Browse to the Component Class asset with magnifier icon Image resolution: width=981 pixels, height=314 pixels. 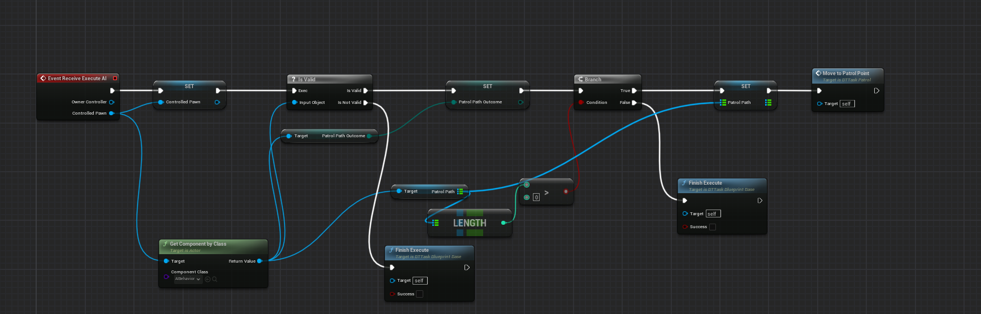coord(215,279)
